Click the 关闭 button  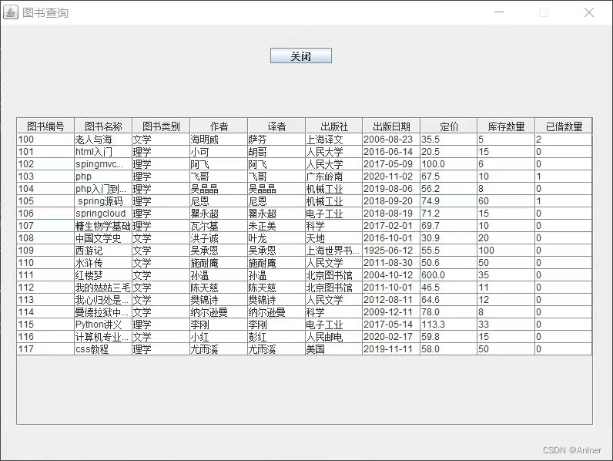(300, 56)
